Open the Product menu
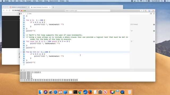Screen dimensions: 170x95 pos(40,1)
